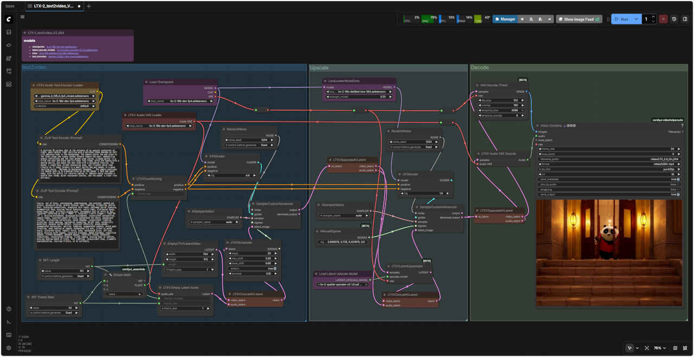Click the Show Image Feed button
Screen dimensions: 694x357
[579, 19]
